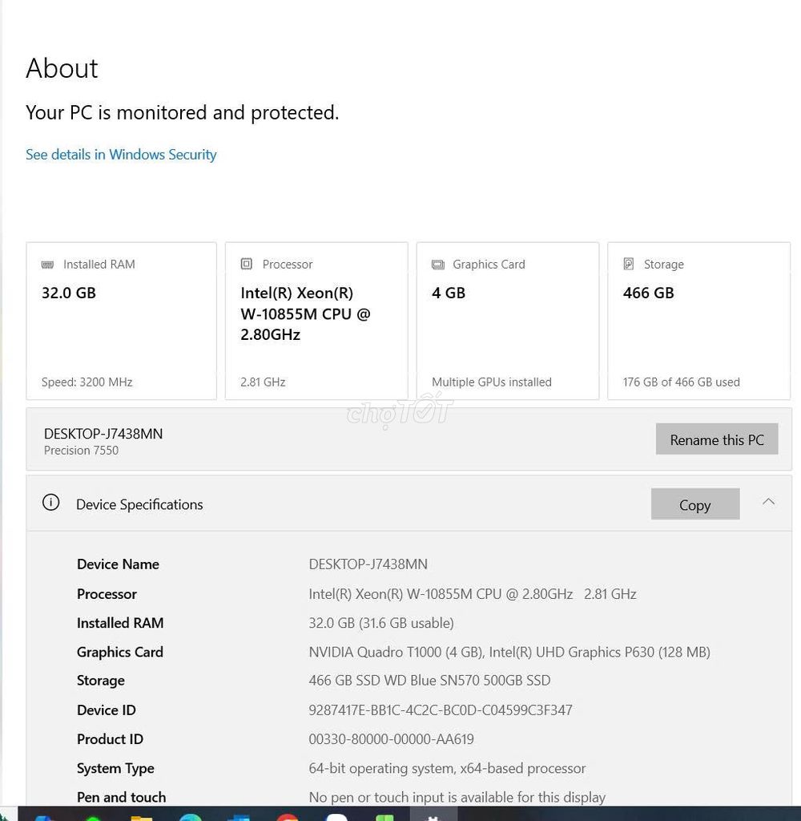Click the Storage card drive icon
This screenshot has height=821, width=801.
(x=629, y=264)
